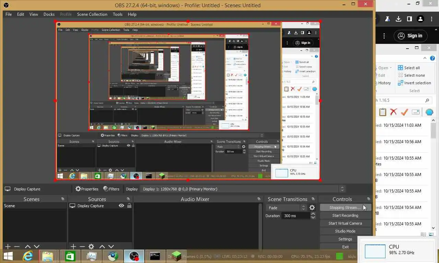Open the Minecraft block icon on taskbar
The image size is (439, 263).
tap(176, 256)
